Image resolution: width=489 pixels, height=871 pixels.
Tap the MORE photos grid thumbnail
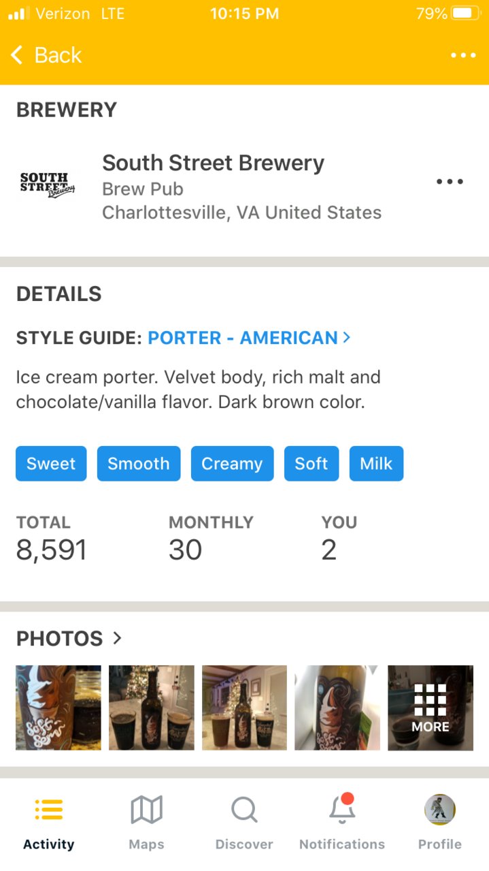pyautogui.click(x=431, y=708)
